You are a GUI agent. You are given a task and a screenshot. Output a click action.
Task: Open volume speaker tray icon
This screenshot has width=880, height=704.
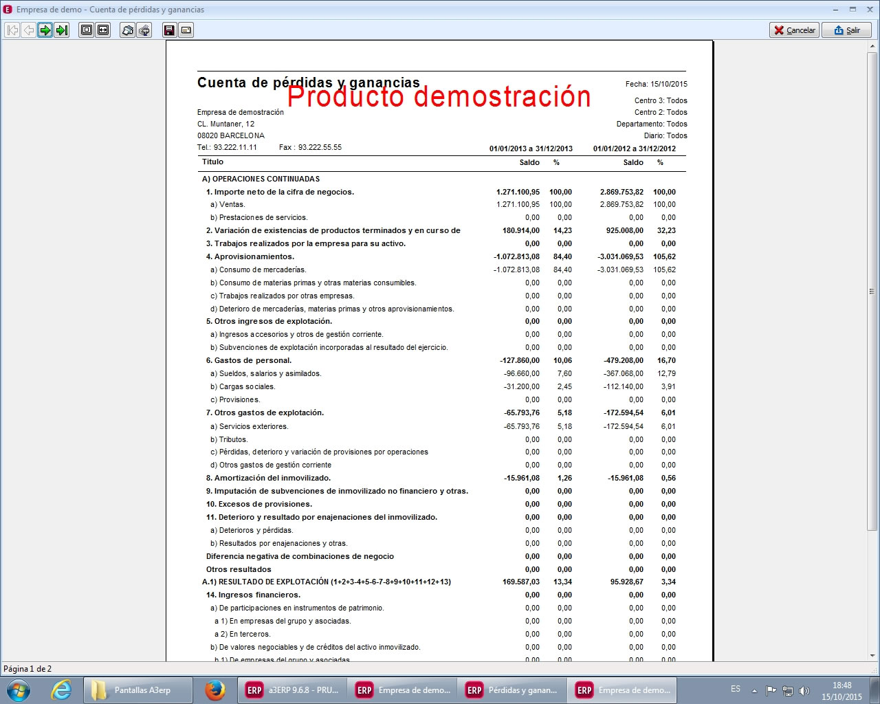(804, 690)
